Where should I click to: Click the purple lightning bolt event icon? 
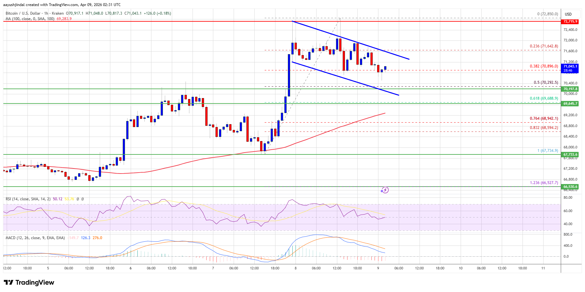tap(385, 190)
